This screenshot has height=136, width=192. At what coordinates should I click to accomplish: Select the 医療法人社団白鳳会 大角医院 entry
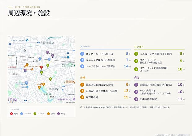click(x=159, y=85)
